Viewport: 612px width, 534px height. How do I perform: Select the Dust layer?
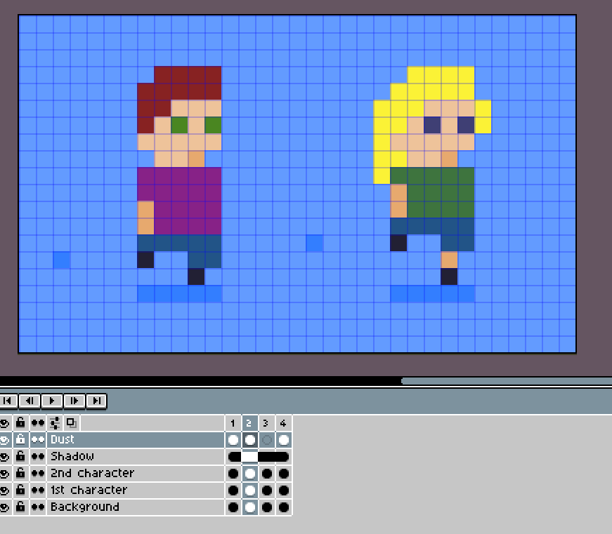coord(136,440)
